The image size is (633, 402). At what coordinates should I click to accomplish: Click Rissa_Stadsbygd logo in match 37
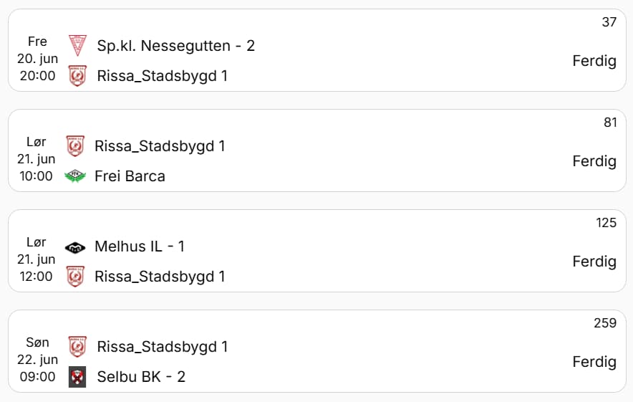click(x=77, y=75)
